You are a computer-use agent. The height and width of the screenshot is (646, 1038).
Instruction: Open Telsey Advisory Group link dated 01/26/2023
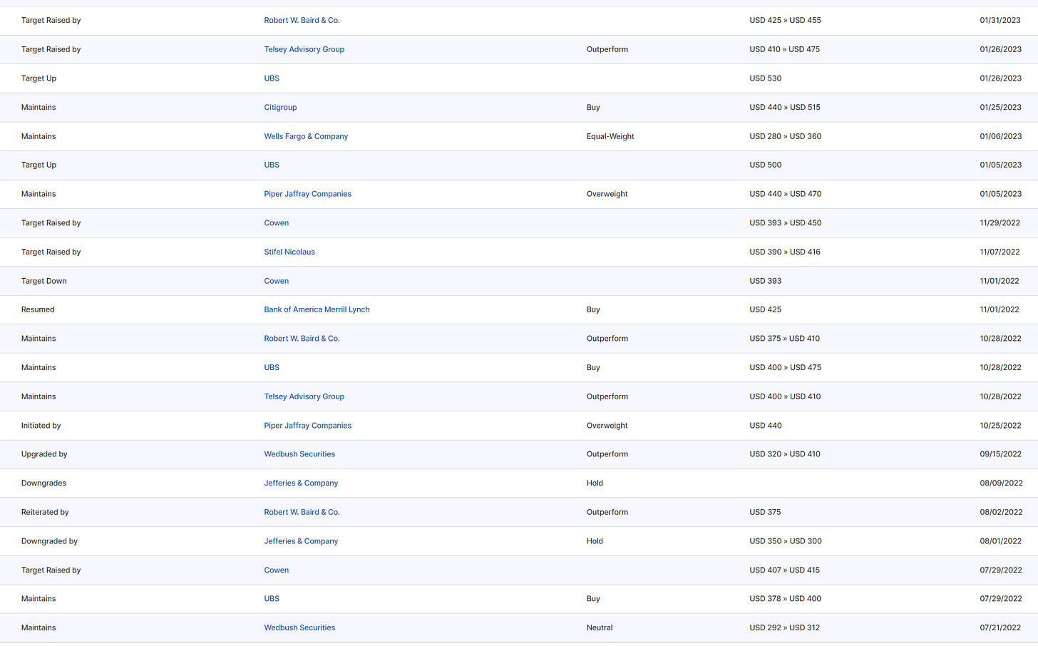(x=304, y=49)
